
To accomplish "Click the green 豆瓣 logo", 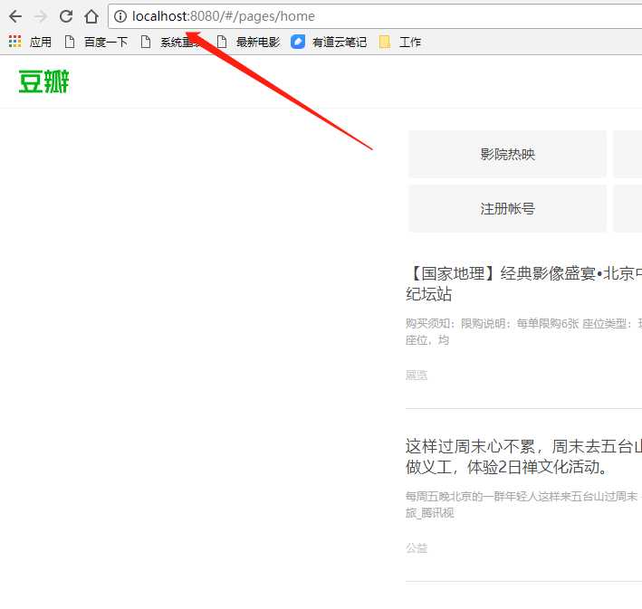I will [43, 81].
